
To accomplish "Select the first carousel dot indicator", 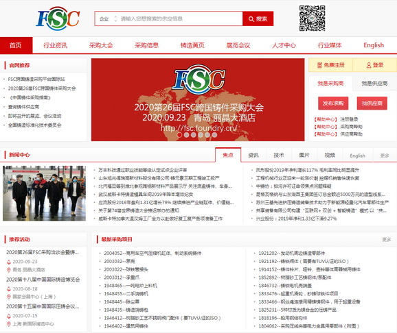I will coord(179,135).
